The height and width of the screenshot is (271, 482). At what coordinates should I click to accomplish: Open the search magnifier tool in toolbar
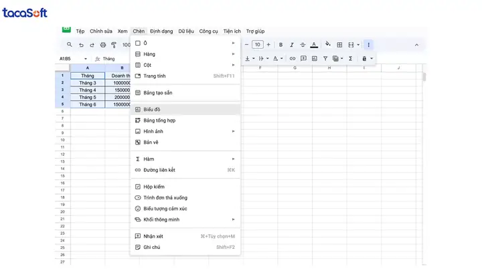[x=70, y=45]
